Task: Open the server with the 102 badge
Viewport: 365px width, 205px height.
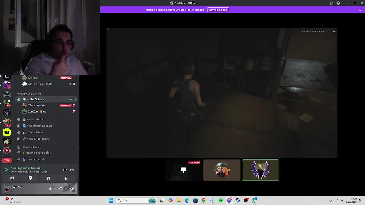Action: click(7, 122)
